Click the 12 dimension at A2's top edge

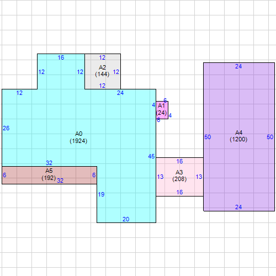pos(102,57)
